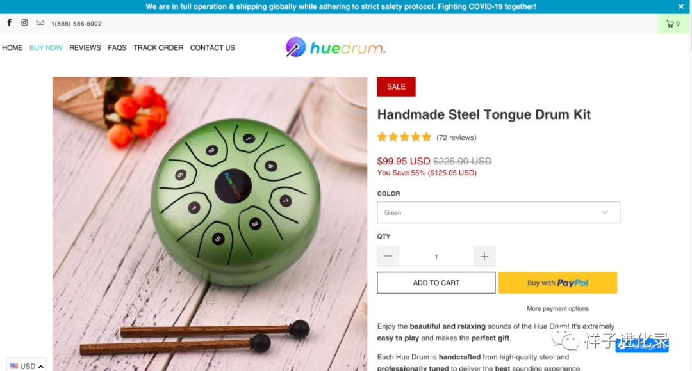
Task: Dismiss the COVID-19 announcement banner
Action: tap(681, 6)
